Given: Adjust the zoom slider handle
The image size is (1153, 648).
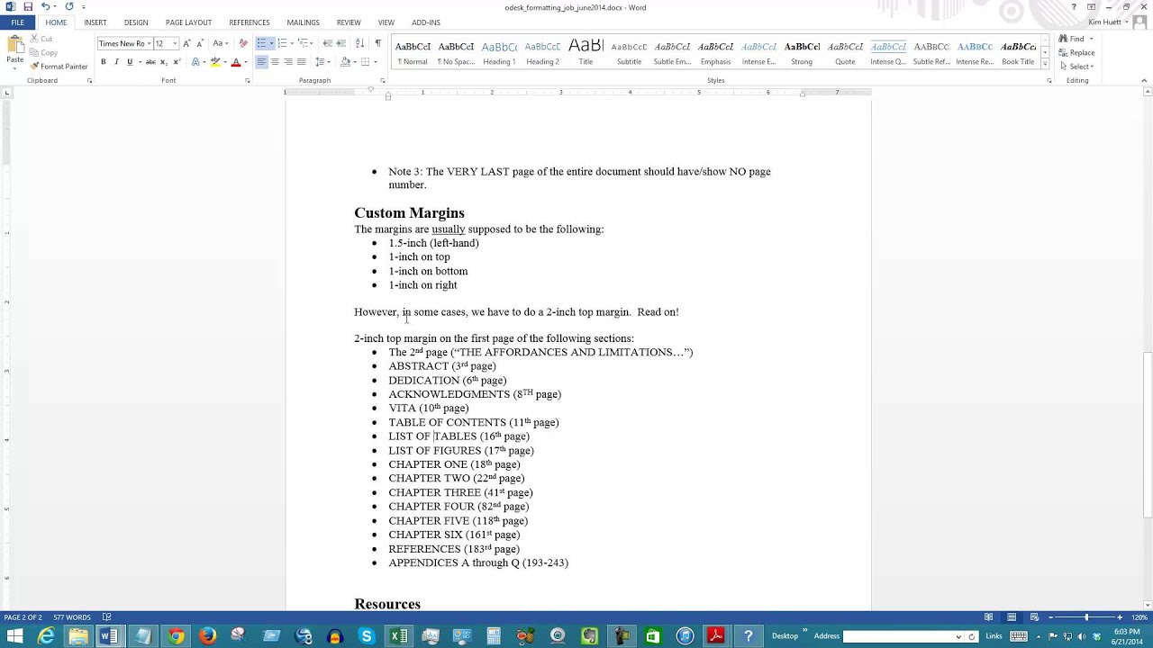Looking at the screenshot, I should (x=1086, y=617).
